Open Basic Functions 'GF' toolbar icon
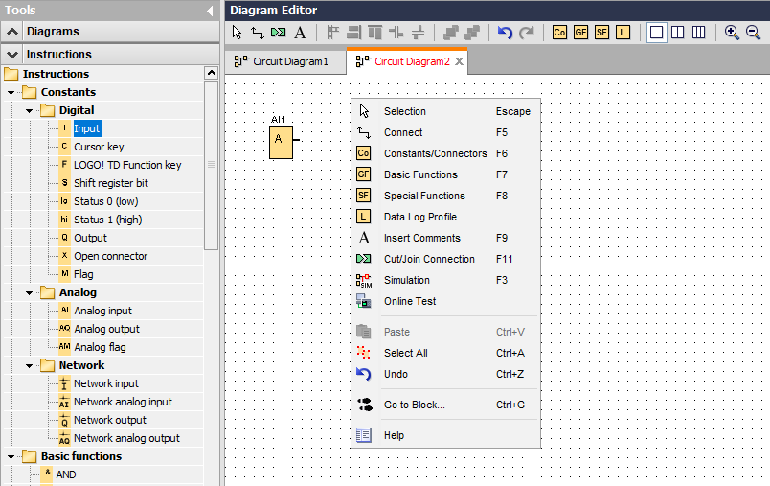770x486 pixels. pos(580,33)
